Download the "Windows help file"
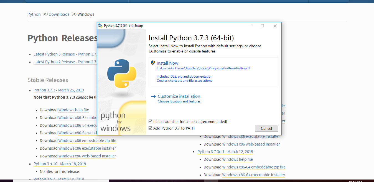Viewport: 374px width, 182px height. (73, 110)
